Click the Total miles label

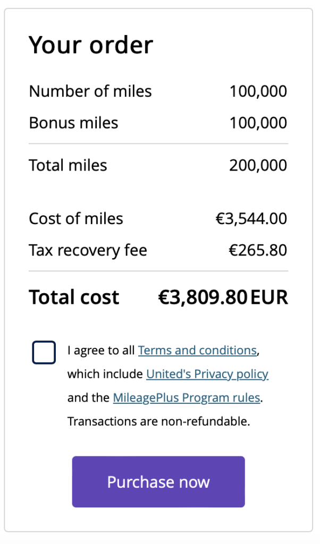coord(68,165)
